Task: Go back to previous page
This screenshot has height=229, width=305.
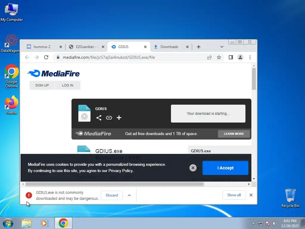Action: click(x=27, y=57)
